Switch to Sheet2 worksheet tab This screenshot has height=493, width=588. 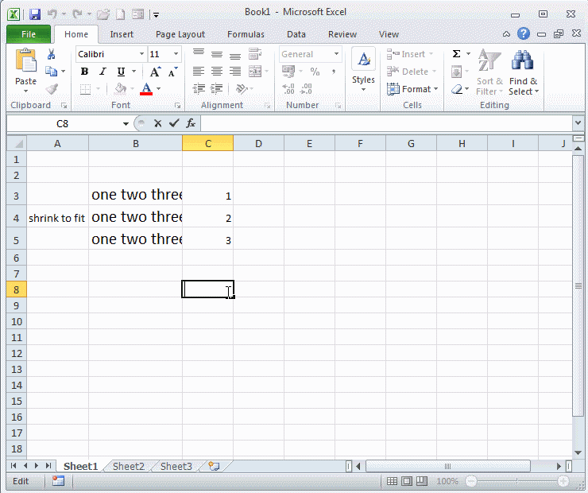pyautogui.click(x=129, y=467)
